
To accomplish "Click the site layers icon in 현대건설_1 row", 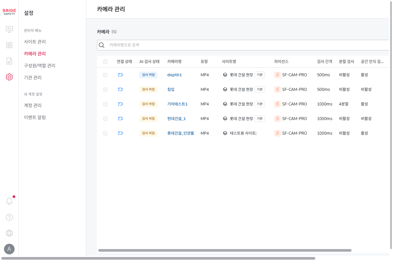I will [225, 118].
